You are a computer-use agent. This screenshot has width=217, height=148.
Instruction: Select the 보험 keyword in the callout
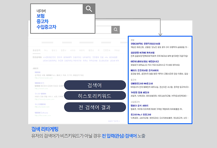[40, 16]
